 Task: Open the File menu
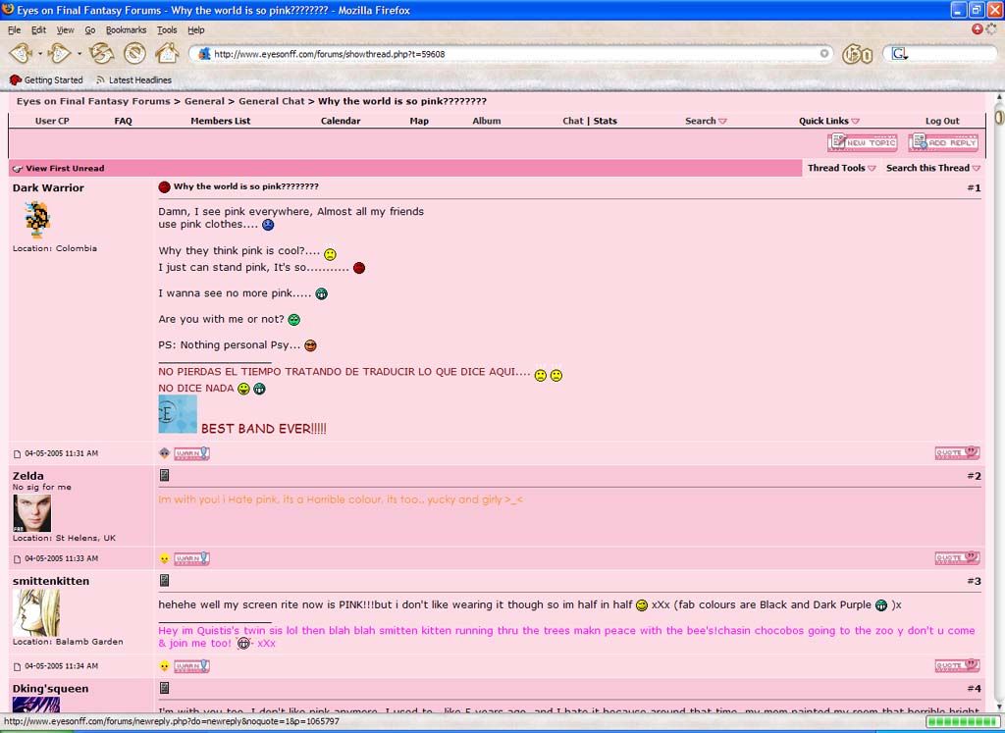14,30
